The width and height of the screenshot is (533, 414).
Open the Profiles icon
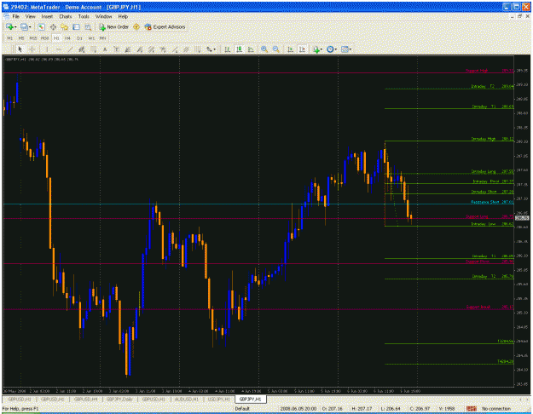tap(24, 26)
